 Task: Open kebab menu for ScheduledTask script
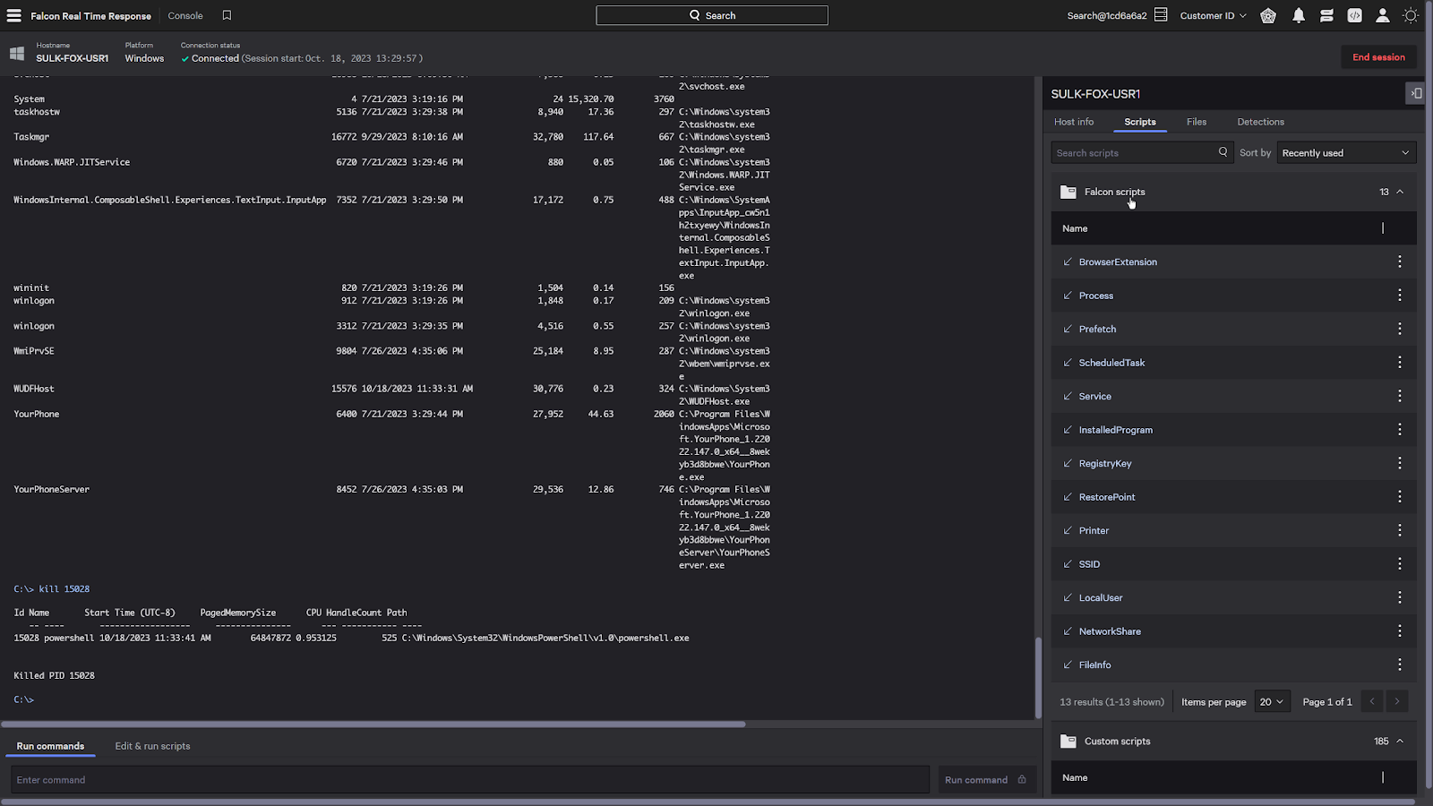(x=1399, y=363)
